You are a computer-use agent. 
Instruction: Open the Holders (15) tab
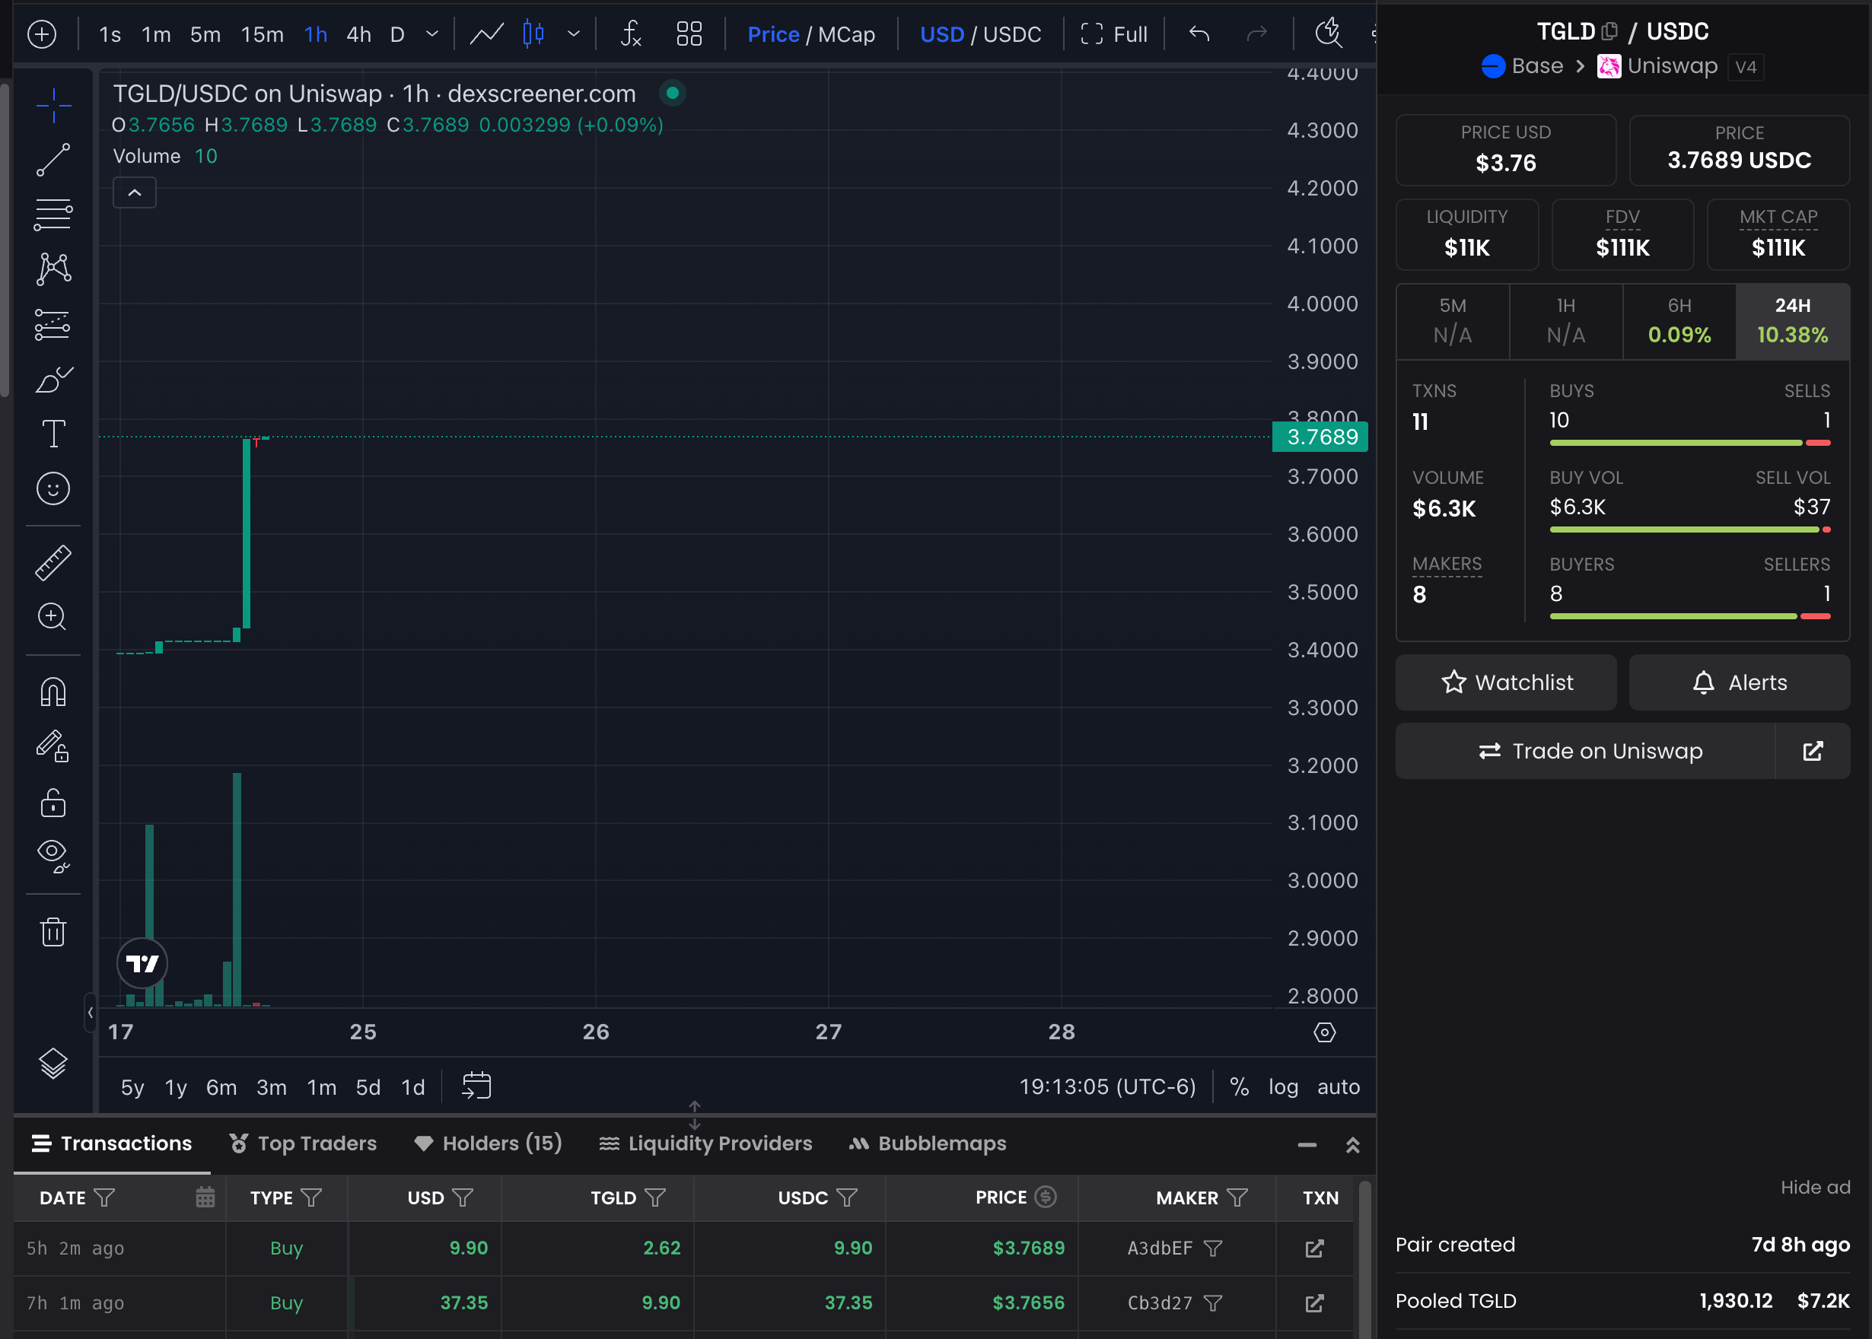pyautogui.click(x=489, y=1143)
